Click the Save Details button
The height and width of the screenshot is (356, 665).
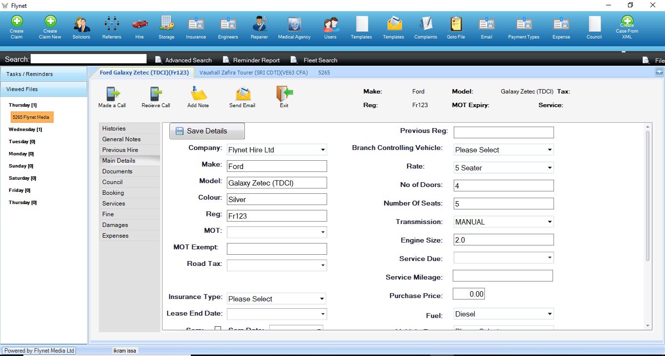pyautogui.click(x=207, y=131)
